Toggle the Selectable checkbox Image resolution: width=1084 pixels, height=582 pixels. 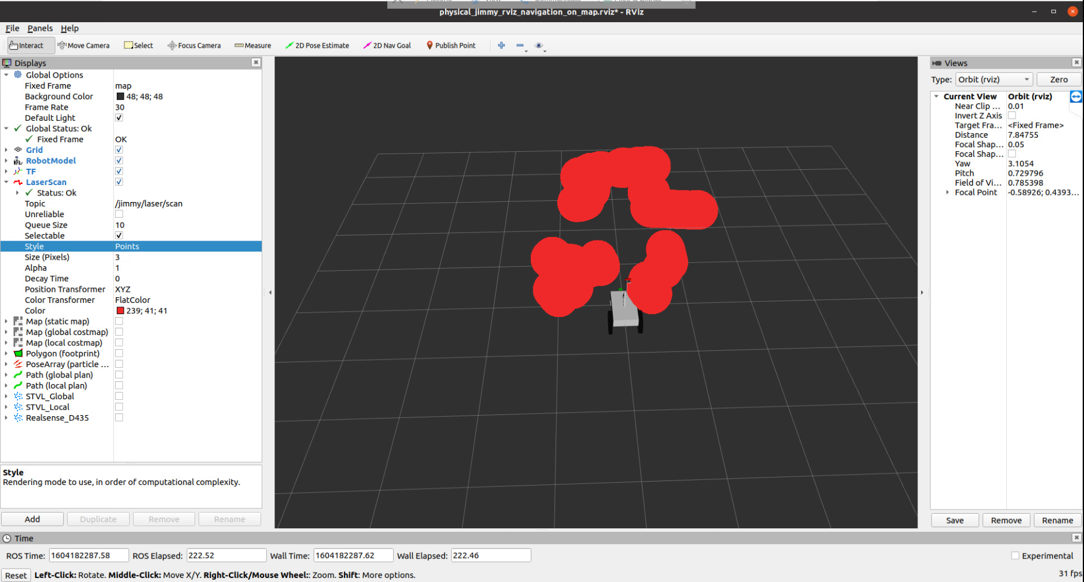click(119, 236)
